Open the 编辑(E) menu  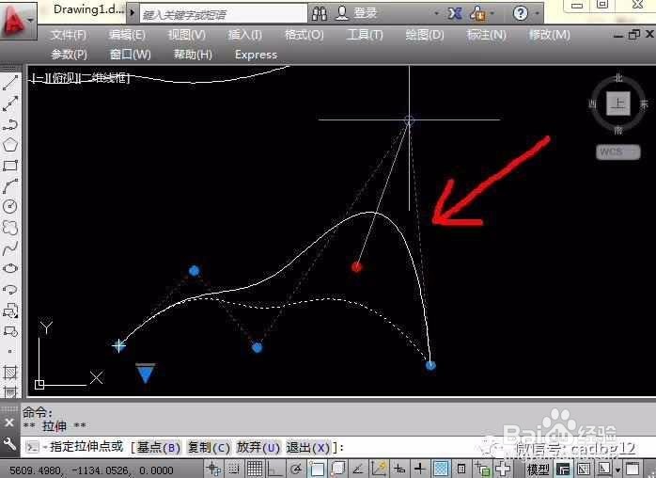(x=127, y=35)
